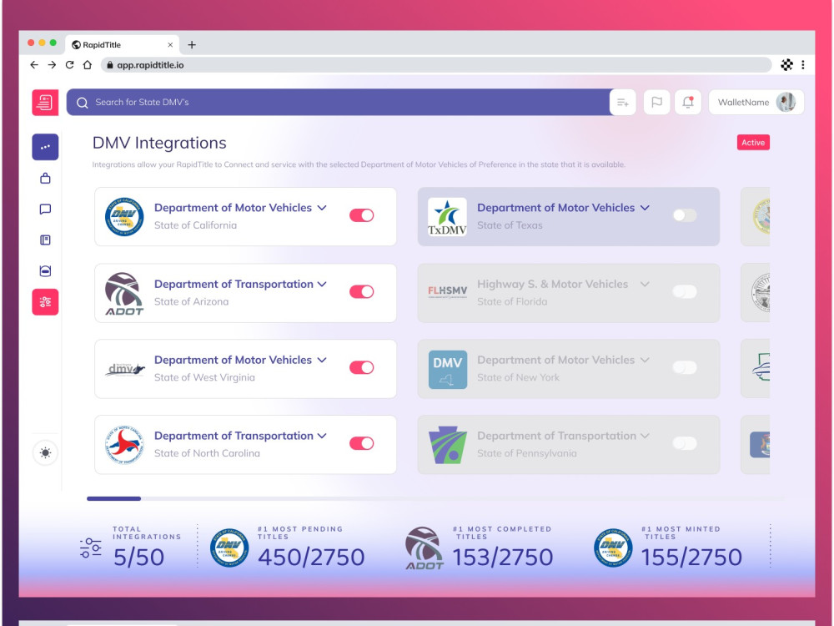This screenshot has width=834, height=626.
Task: Click the app.rapidtitle.io address bar
Action: (x=436, y=65)
